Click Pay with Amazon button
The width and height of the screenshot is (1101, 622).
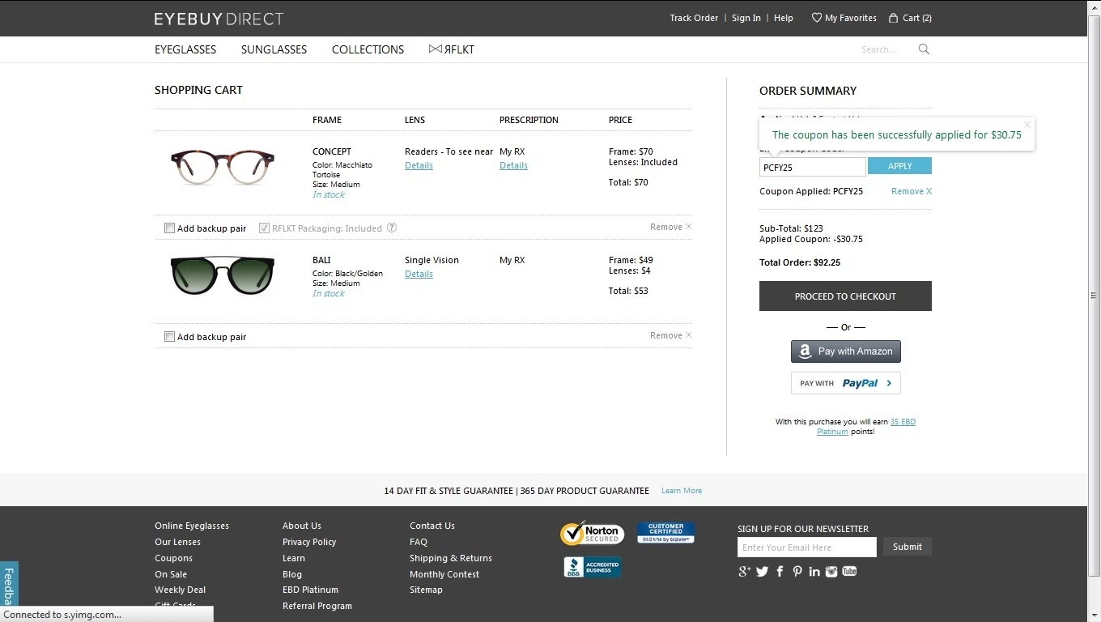pyautogui.click(x=845, y=351)
